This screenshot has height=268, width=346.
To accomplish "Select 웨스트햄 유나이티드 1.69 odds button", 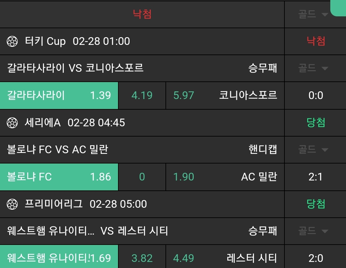I will tap(59, 258).
